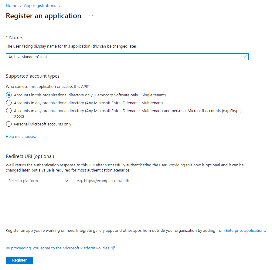This screenshot has height=270, width=272.
Task: Choose Multitenant and personal Microsoft accounts option
Action: tap(9, 111)
